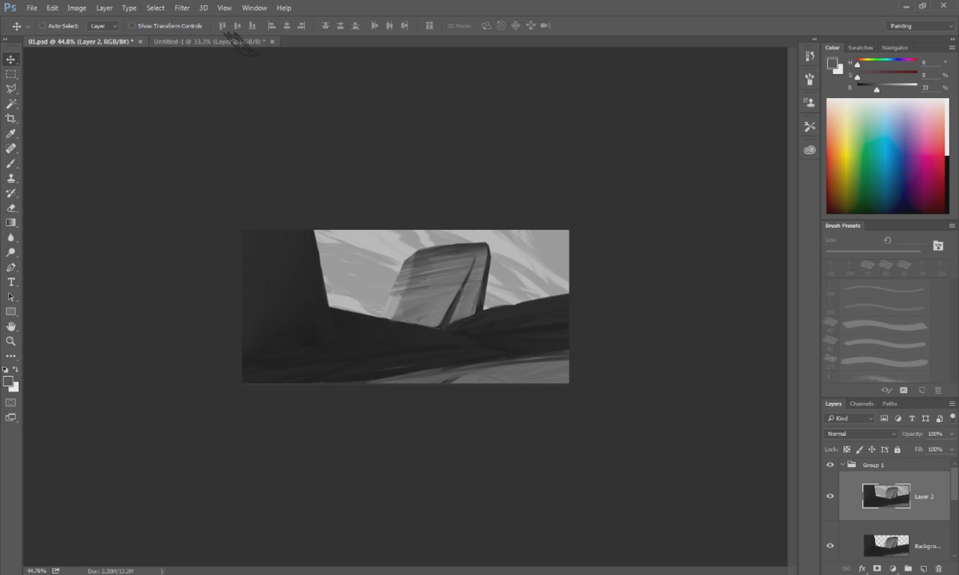Open the Filter menu
Image resolution: width=959 pixels, height=575 pixels.
click(182, 8)
